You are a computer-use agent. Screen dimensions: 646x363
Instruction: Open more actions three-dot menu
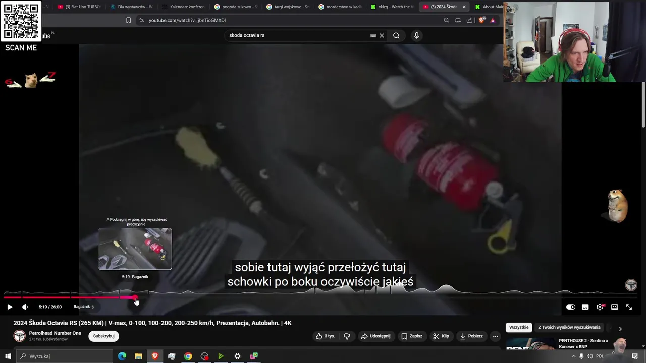pos(495,336)
